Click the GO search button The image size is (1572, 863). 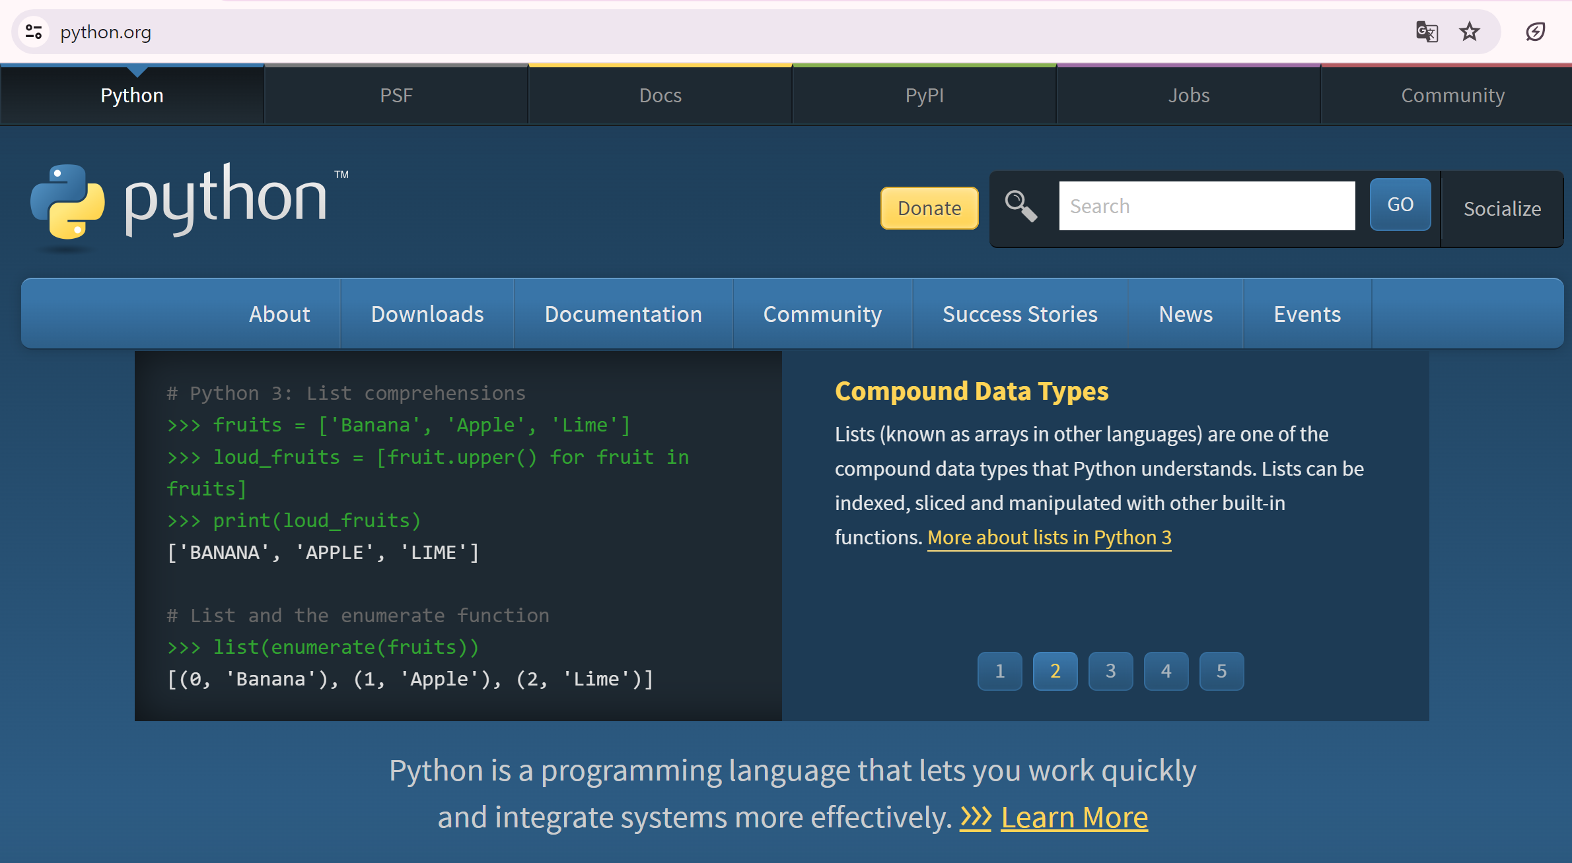1400,205
